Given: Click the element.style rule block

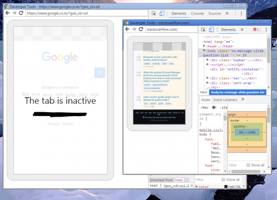Looking at the screenshot, I should 211,119.
